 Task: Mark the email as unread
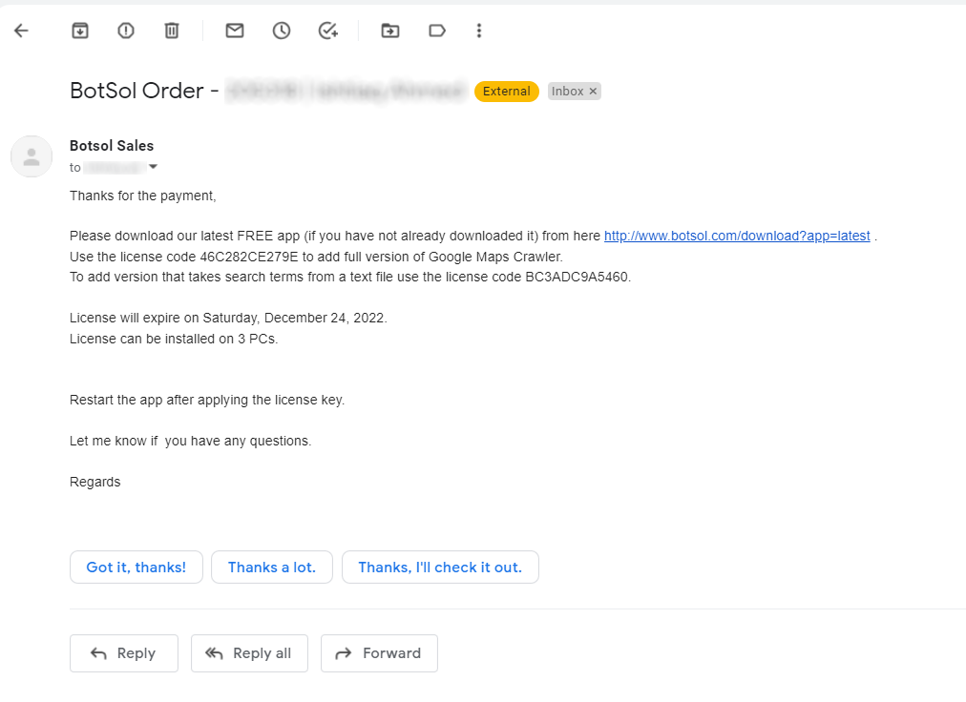tap(235, 31)
